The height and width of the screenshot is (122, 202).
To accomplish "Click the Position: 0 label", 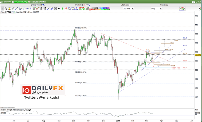I will [x=79, y=5].
